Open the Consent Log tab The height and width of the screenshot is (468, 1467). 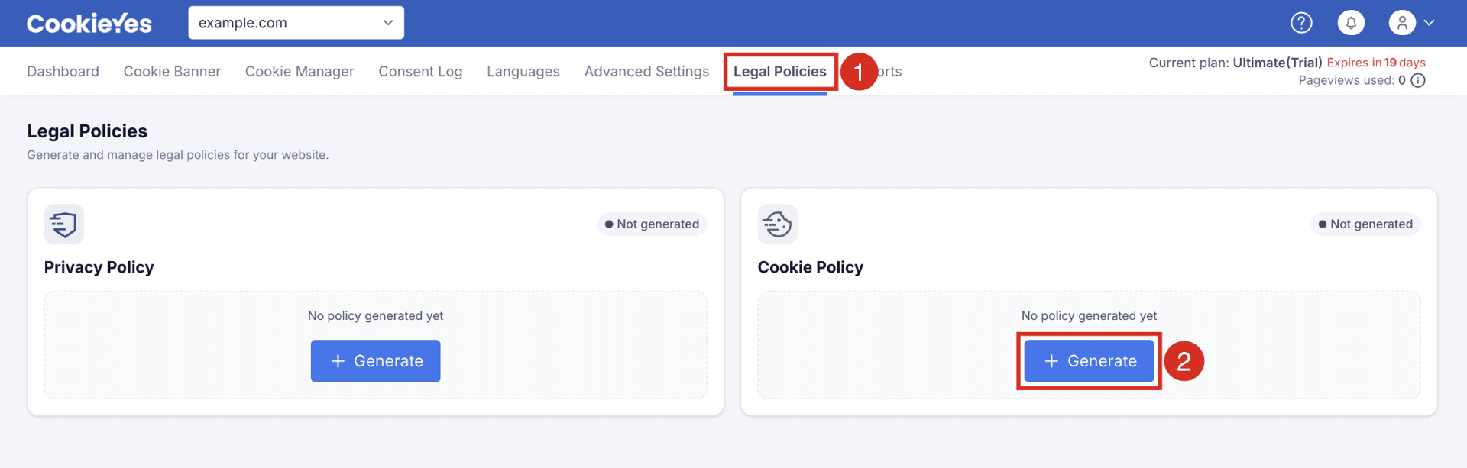pyautogui.click(x=420, y=71)
